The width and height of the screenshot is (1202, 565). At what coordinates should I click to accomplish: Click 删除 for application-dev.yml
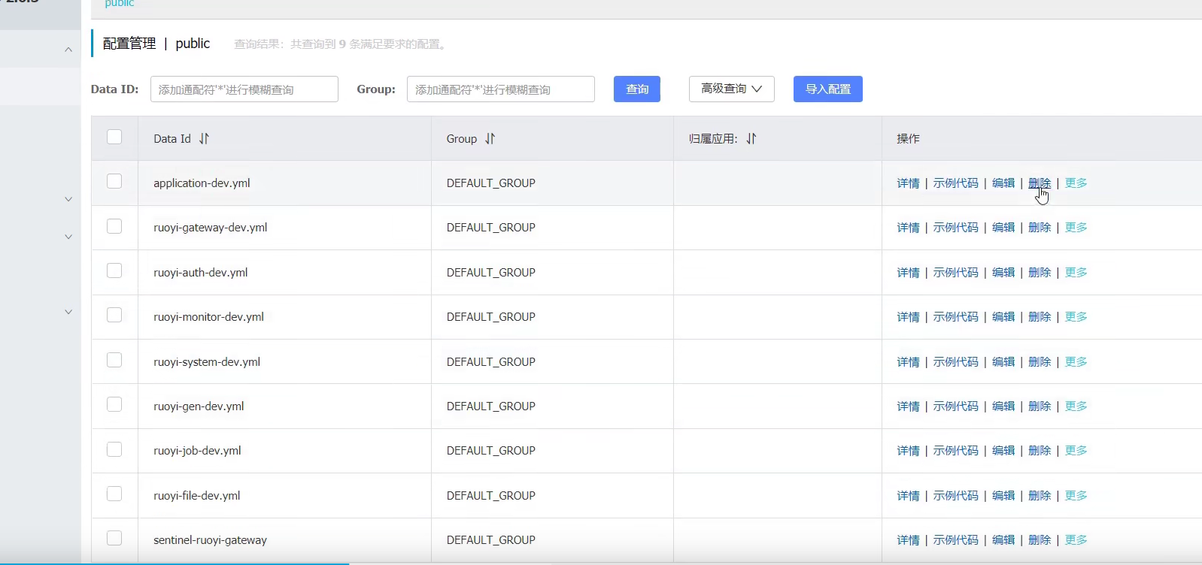tap(1040, 183)
